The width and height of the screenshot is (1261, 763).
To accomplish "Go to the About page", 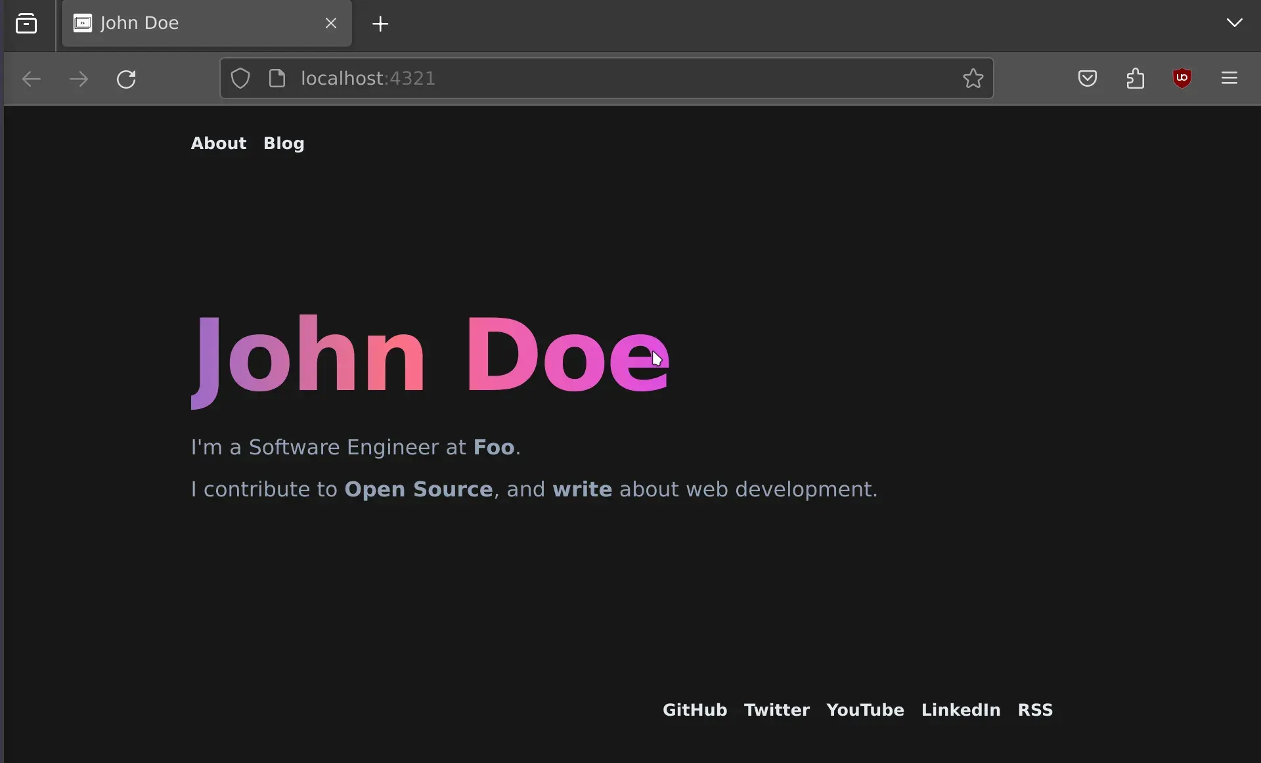I will (219, 143).
